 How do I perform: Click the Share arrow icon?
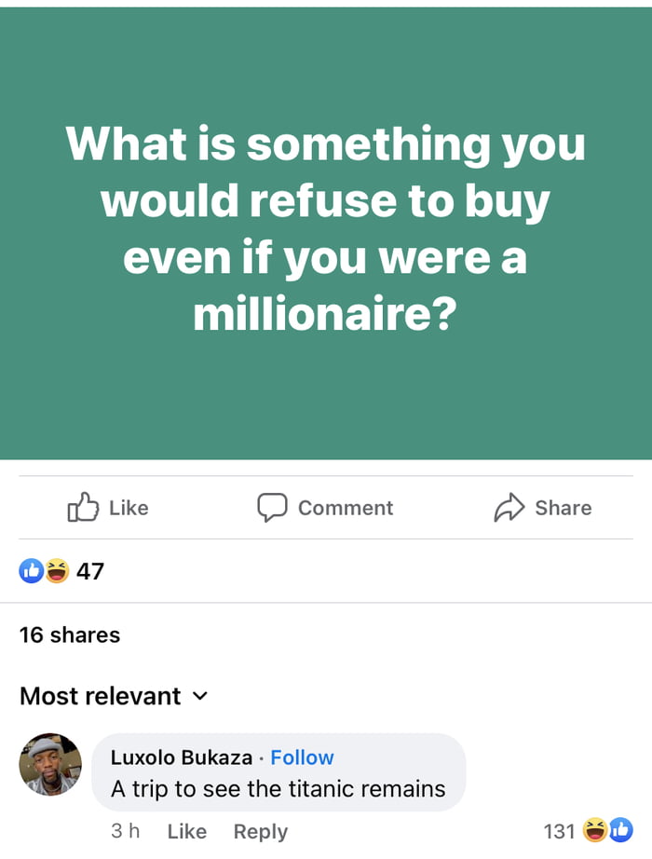tap(507, 508)
